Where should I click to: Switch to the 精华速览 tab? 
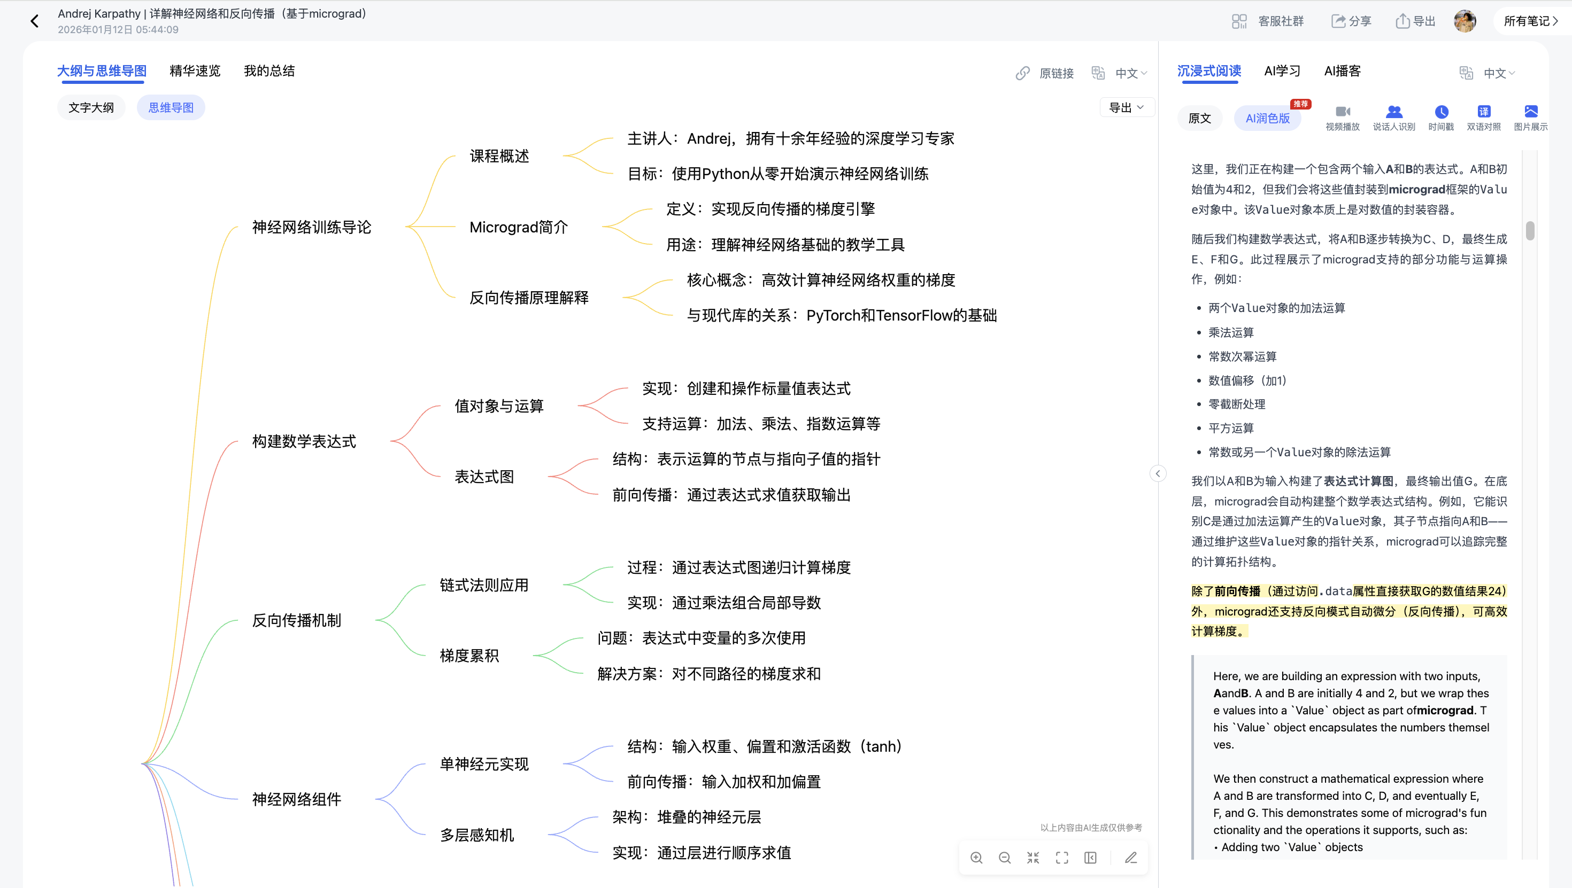coord(195,71)
